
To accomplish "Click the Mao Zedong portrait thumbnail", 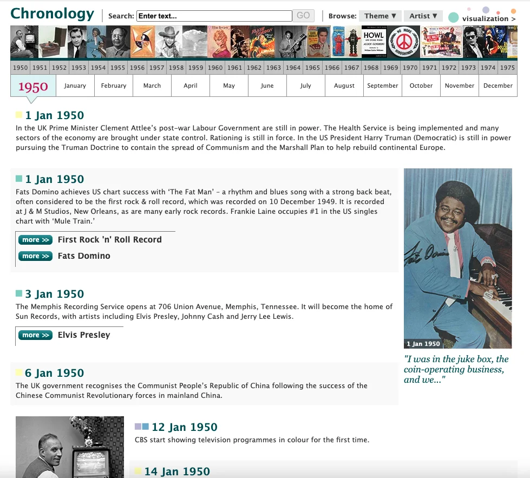I will [119, 42].
